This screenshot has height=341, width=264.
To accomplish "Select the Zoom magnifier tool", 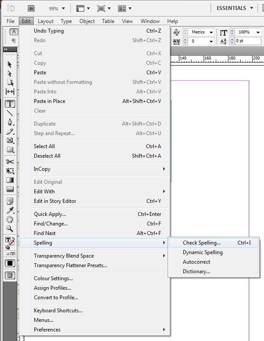I will [x=10, y=228].
